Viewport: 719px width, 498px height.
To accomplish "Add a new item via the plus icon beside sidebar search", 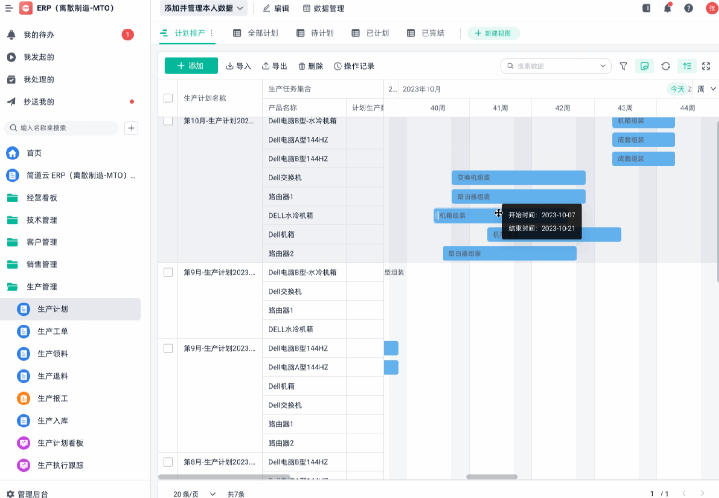I will tap(131, 128).
